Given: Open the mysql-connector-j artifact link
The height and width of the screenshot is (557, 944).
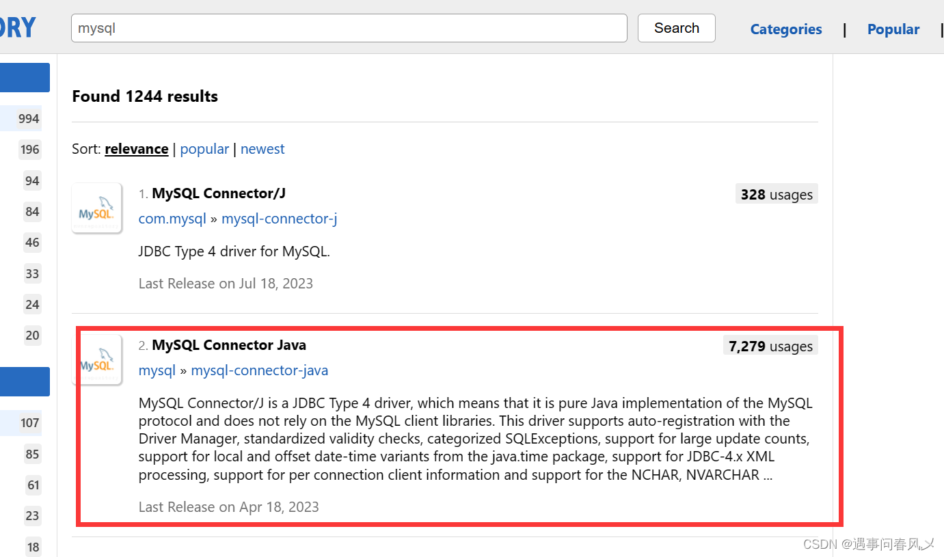Looking at the screenshot, I should coord(280,219).
